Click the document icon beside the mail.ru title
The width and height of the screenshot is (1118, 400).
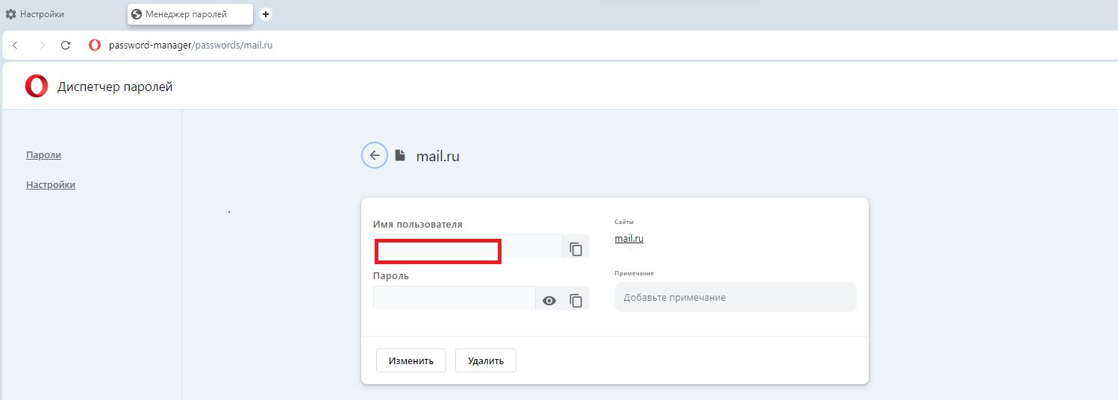(x=400, y=156)
